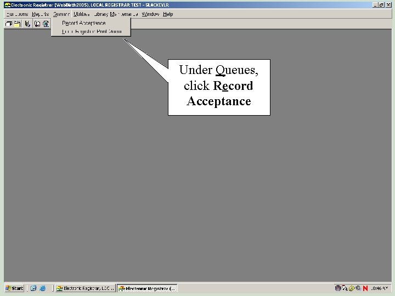Click the copy documents toolbar icon
The width and height of the screenshot is (395, 296).
click(37, 24)
